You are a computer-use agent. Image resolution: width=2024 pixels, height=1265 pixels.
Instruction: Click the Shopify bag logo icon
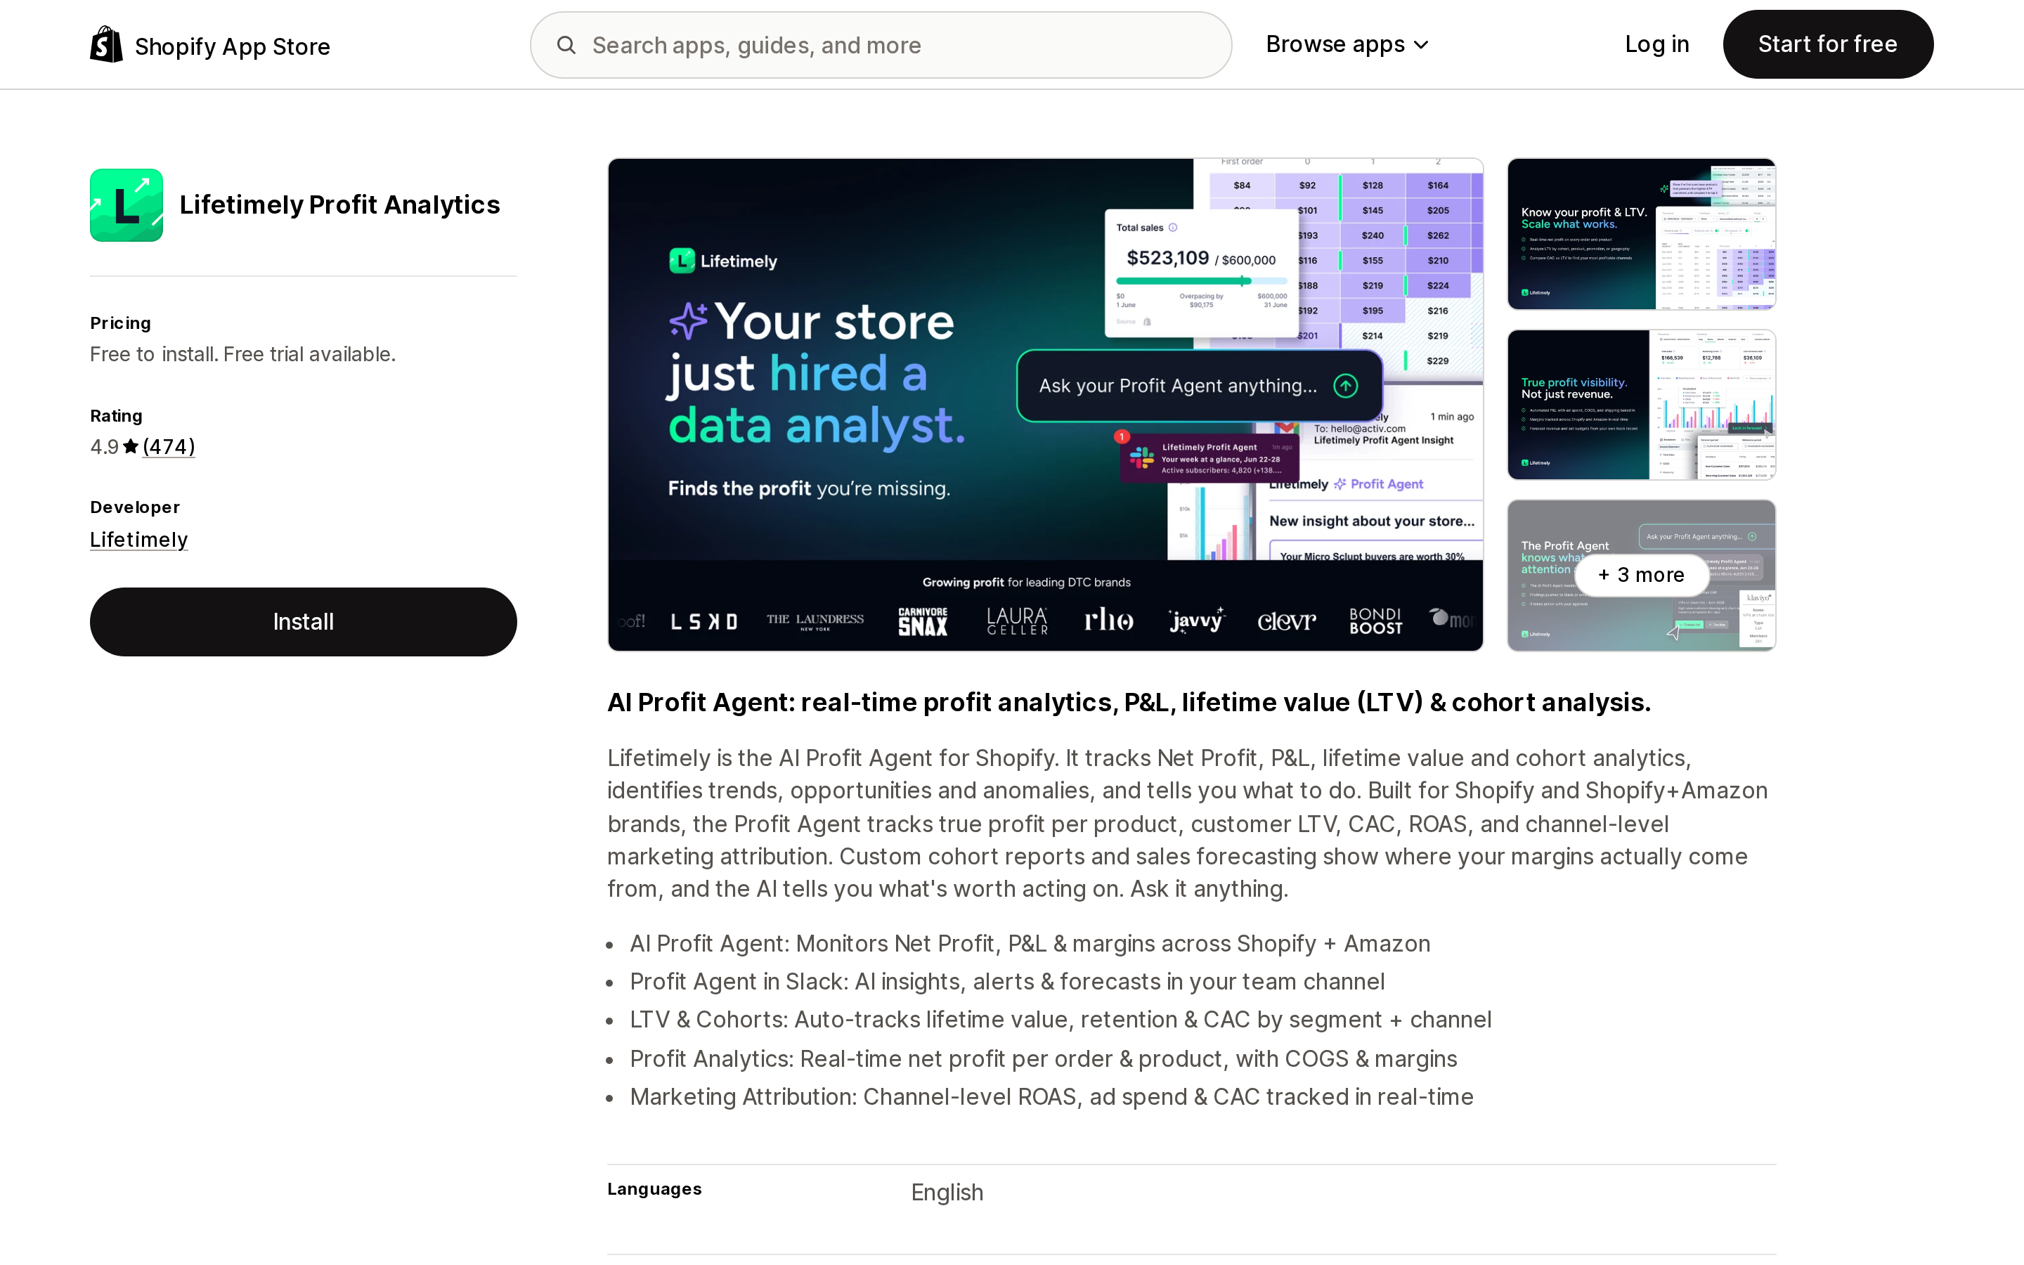point(106,44)
